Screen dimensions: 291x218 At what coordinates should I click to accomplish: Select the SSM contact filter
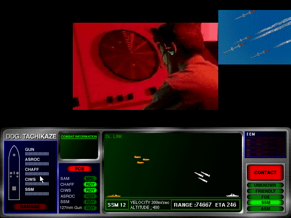coord(266,203)
